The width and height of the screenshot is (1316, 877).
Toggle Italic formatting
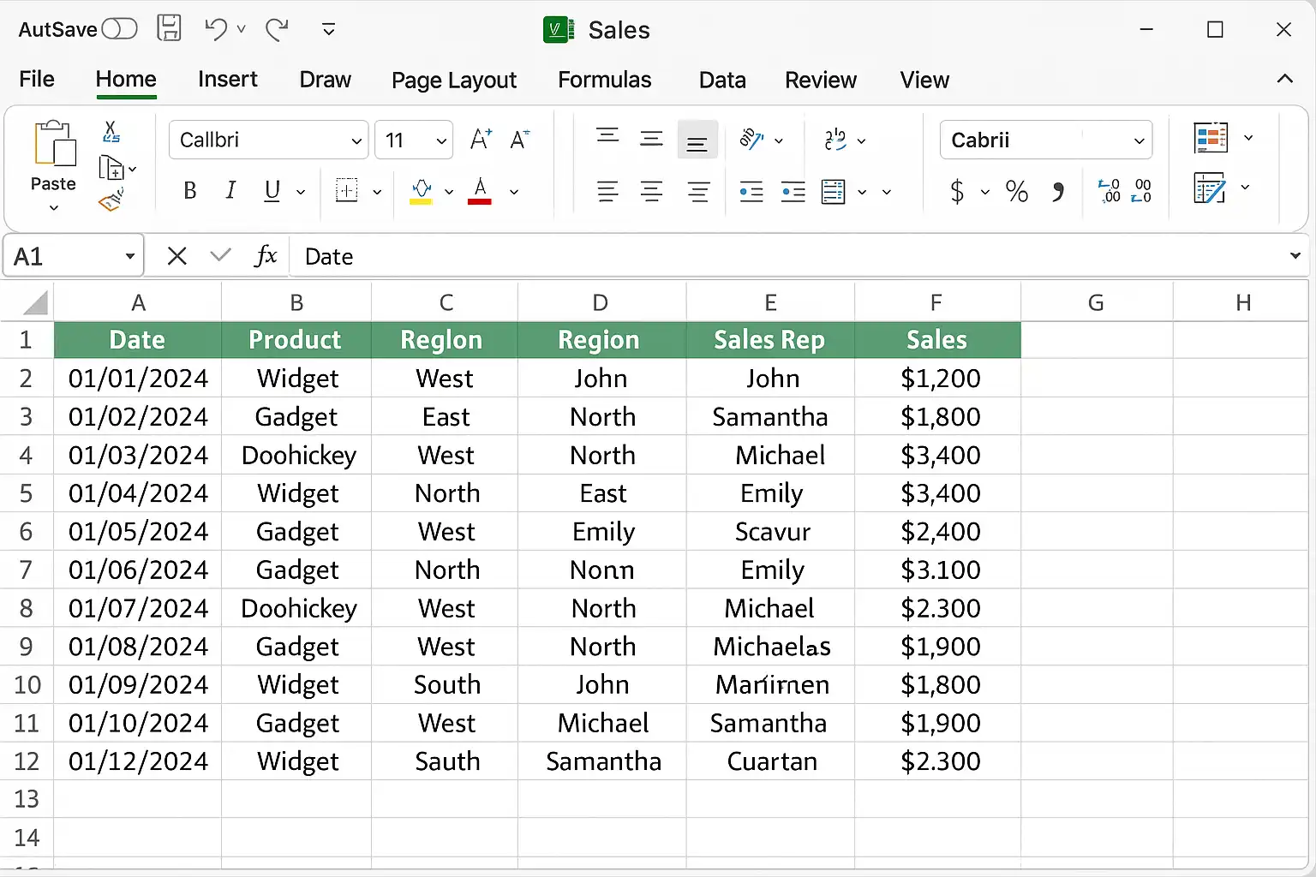click(x=230, y=191)
